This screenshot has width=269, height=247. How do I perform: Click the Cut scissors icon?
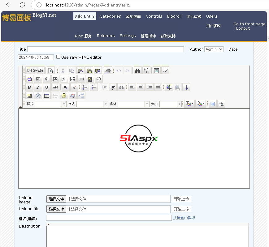(x=63, y=70)
